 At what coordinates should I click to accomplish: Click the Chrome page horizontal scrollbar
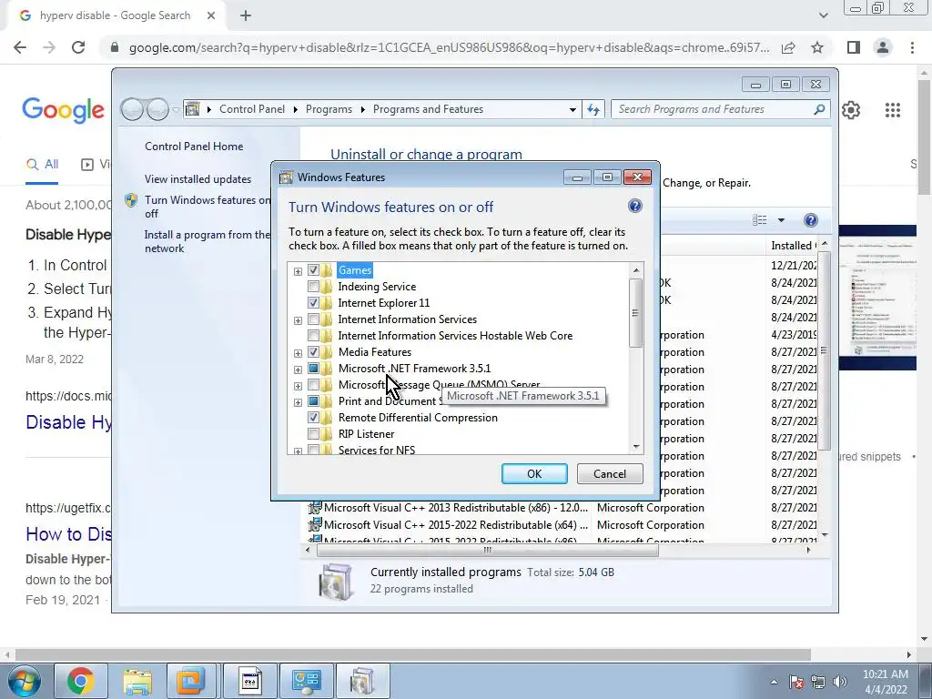tap(413, 654)
